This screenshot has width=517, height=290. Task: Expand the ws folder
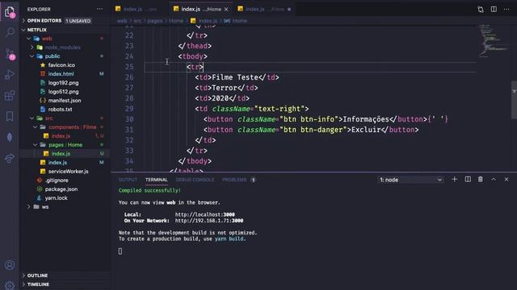(x=65, y=207)
